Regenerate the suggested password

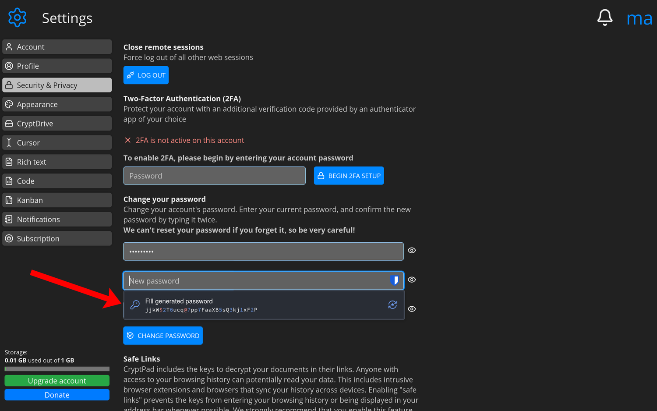tap(392, 305)
